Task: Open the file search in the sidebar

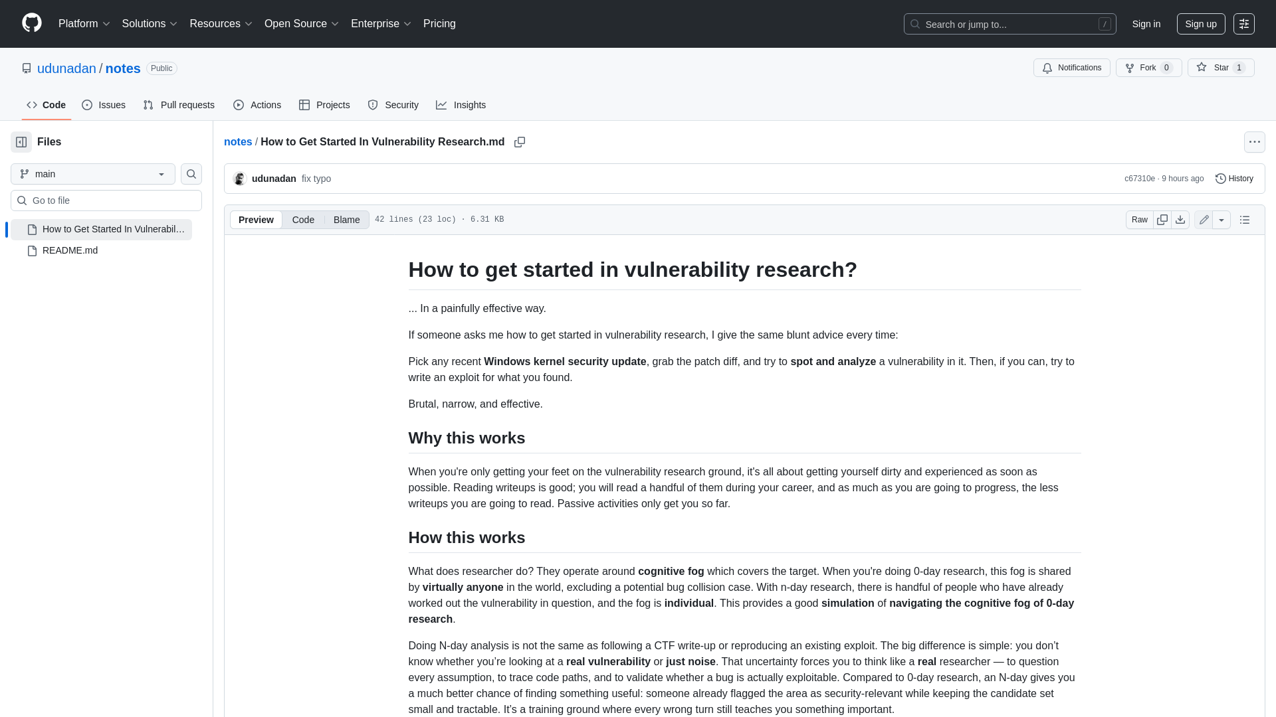Action: (191, 174)
